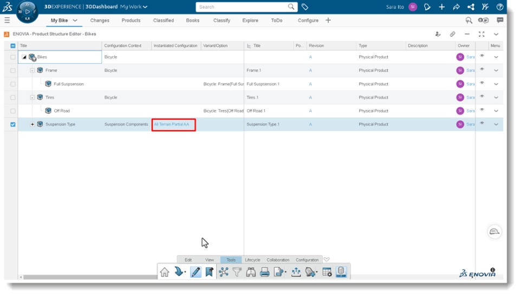Click the user edit icon in widget header
Viewport: 520px width, 296px height.
coord(438,34)
